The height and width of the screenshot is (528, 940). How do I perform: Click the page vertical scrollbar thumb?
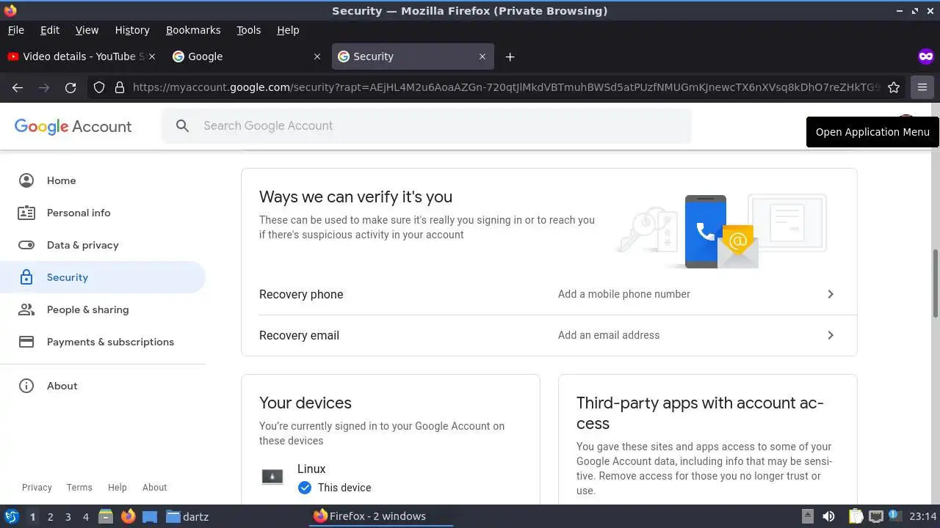pos(936,284)
